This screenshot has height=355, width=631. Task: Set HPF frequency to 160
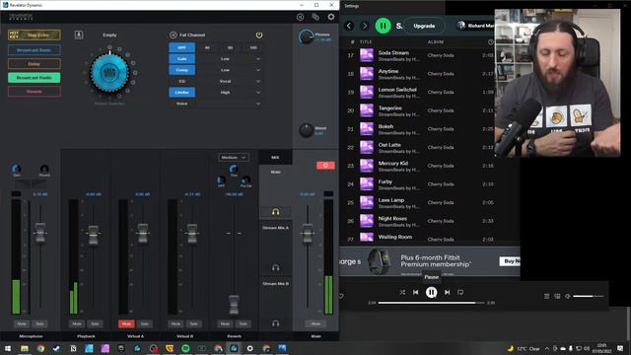[x=253, y=47]
